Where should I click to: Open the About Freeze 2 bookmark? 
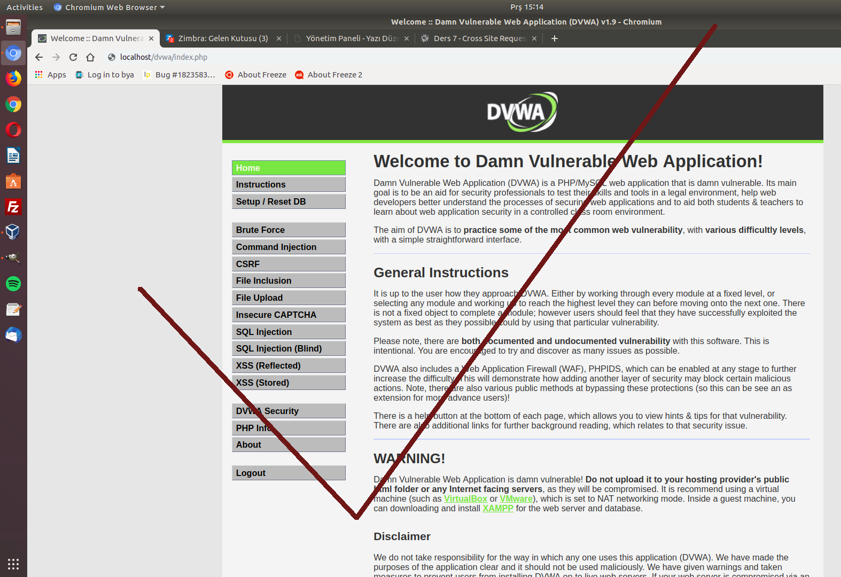coord(329,75)
